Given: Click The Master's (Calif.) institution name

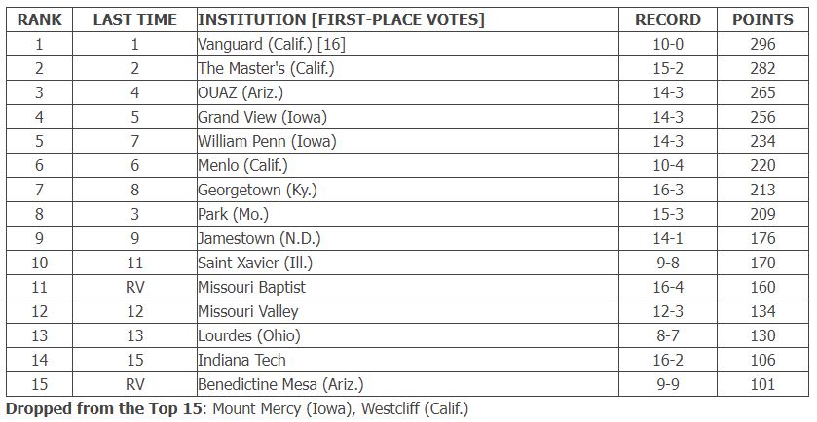Looking at the screenshot, I should tap(266, 69).
